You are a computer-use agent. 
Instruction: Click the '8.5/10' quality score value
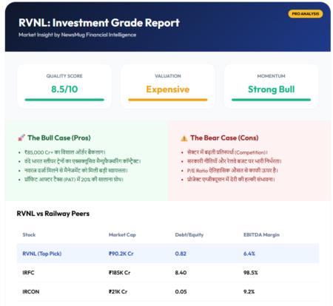point(64,89)
